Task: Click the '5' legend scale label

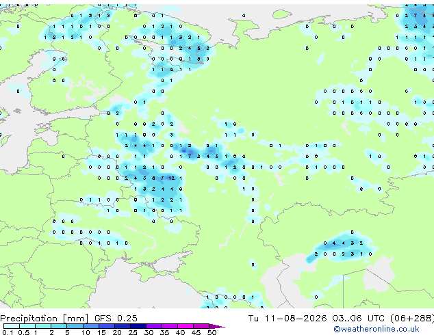Action: pyautogui.click(x=67, y=332)
